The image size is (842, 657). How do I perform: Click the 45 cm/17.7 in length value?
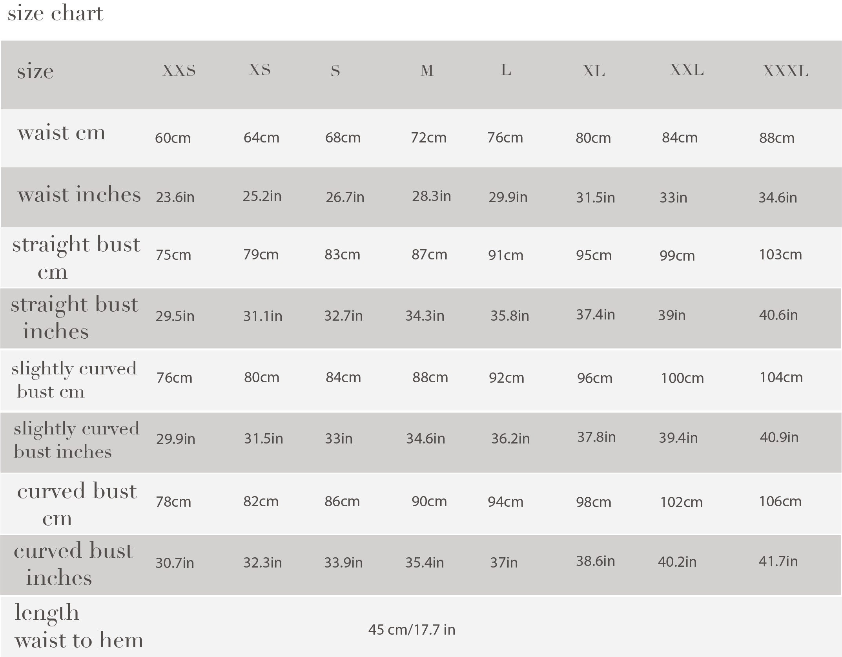coord(412,630)
